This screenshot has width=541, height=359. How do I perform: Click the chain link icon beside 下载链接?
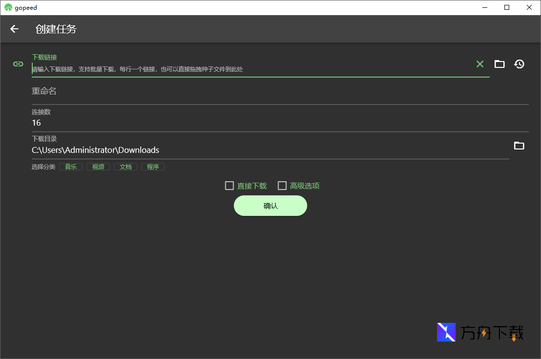click(18, 64)
